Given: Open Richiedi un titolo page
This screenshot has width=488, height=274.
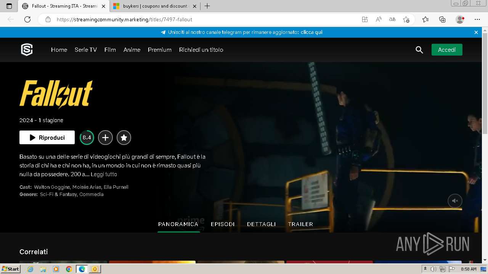Looking at the screenshot, I should click(x=201, y=50).
